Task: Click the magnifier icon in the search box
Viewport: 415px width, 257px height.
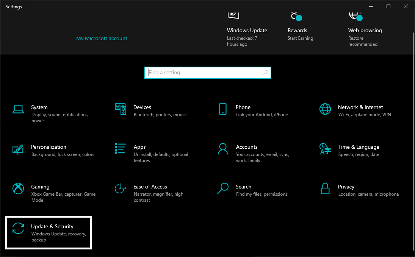Action: click(x=266, y=72)
